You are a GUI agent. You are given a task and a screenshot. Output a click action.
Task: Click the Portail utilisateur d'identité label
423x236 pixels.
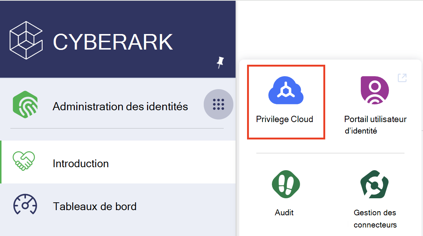coord(375,125)
